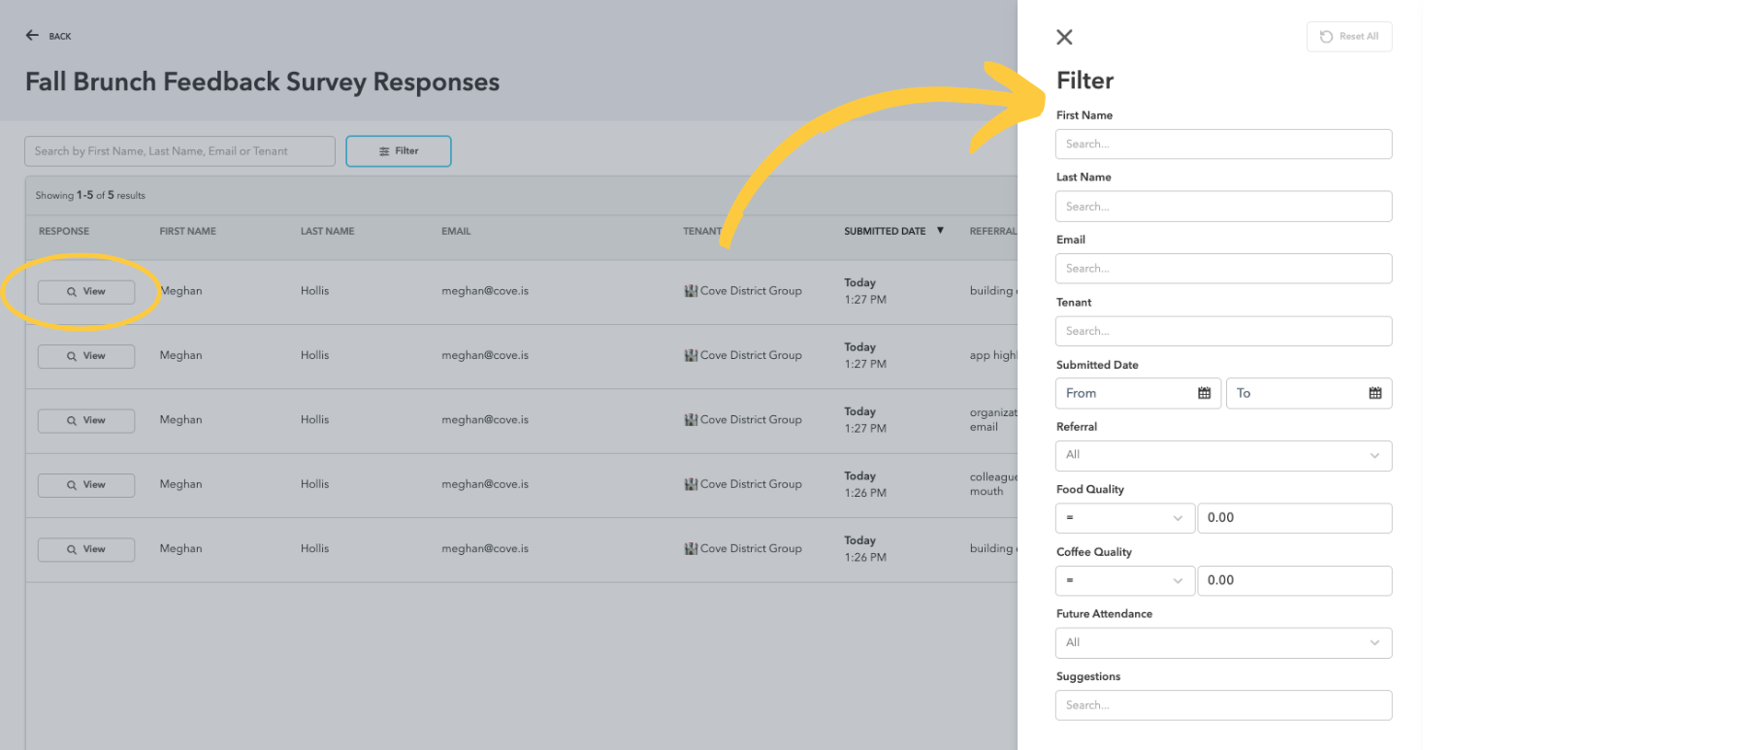Click the EMAIL column header
The image size is (1747, 750).
point(456,231)
